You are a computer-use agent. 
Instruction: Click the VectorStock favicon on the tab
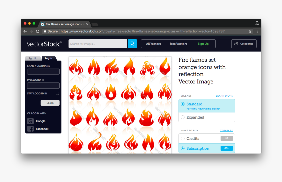[43, 24]
